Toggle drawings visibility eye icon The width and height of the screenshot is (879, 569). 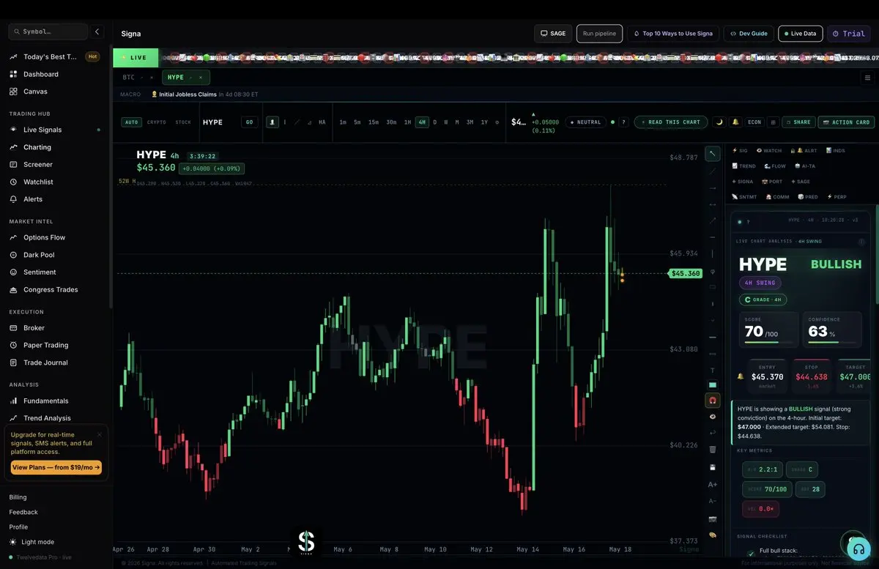tap(713, 416)
